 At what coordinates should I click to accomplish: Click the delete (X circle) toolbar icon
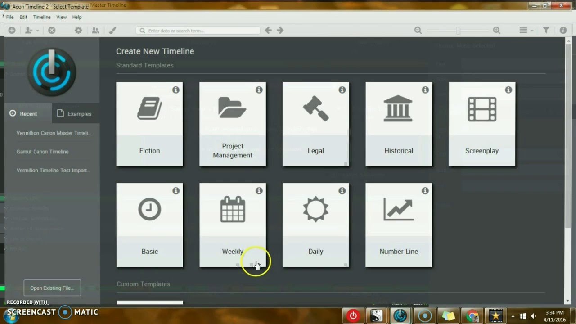[x=52, y=30]
